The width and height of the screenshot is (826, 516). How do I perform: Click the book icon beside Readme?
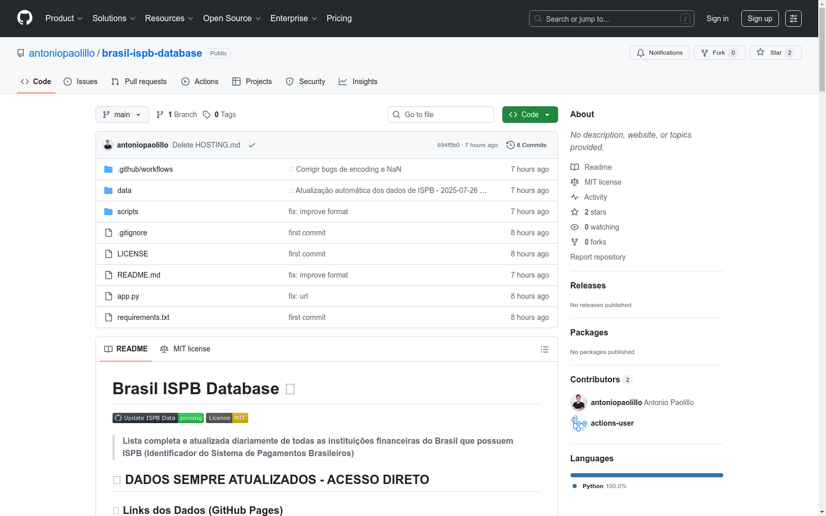pos(575,167)
